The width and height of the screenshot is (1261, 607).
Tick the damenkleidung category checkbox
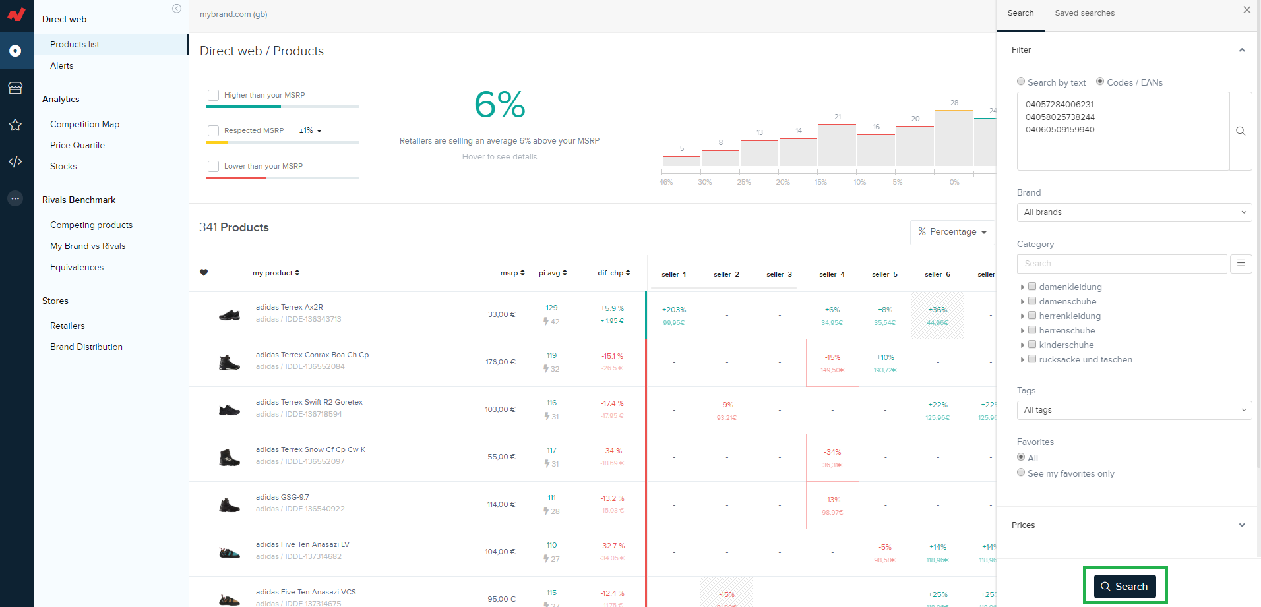coord(1032,286)
